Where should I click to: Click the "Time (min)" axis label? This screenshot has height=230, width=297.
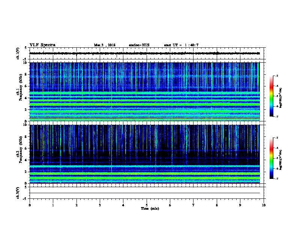tap(150, 209)
